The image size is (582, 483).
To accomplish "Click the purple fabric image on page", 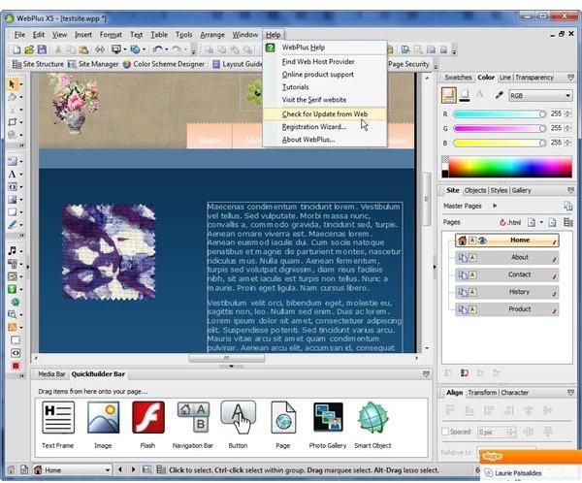I will click(x=109, y=252).
